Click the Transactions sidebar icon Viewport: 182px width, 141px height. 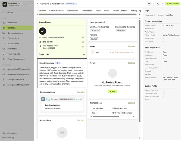click(4, 38)
